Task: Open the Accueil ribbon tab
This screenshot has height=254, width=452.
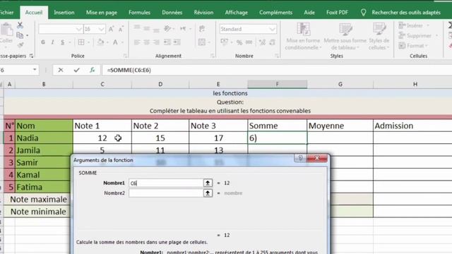Action: coord(34,13)
